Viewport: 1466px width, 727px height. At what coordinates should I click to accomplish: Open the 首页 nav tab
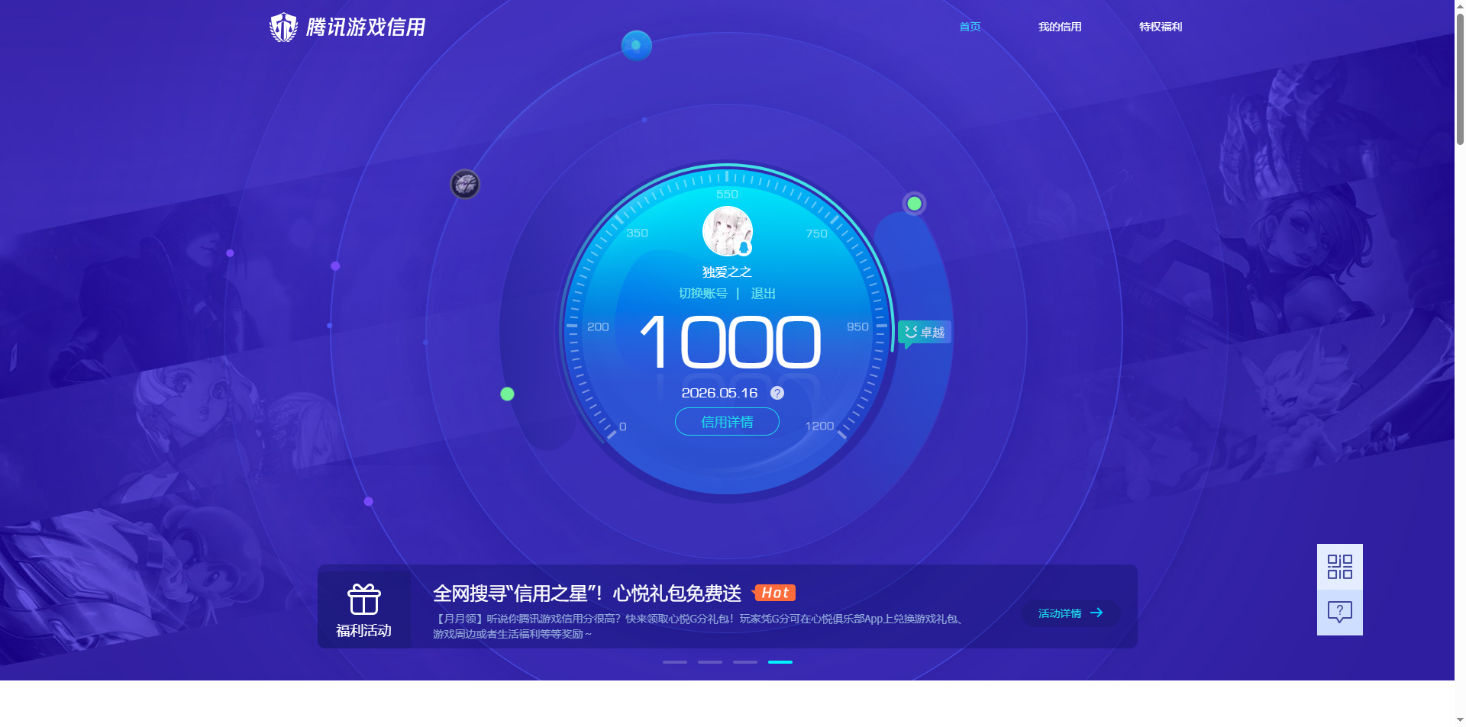pyautogui.click(x=970, y=27)
